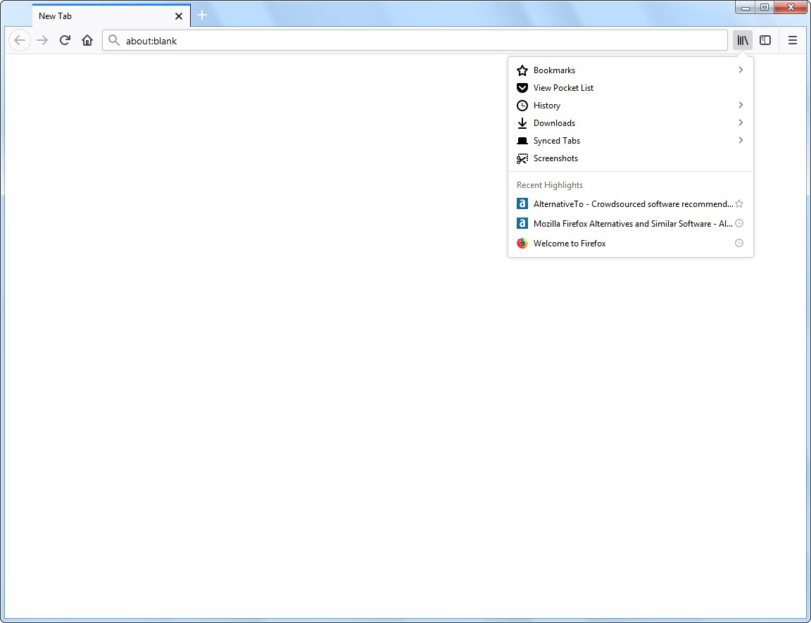811x623 pixels.
Task: Click history clock on Mozilla Firefox Alternatives highlight
Action: 739,223
